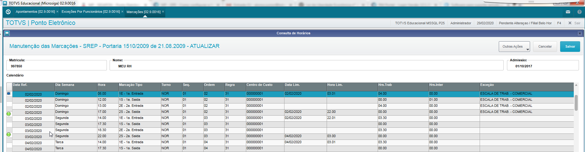
Task: Click the Marcação Tipo column header
Action: (x=140, y=87)
